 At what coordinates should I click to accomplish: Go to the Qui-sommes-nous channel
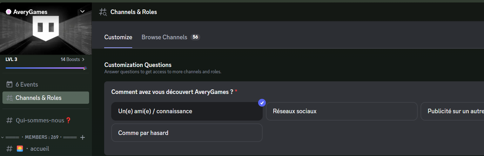(40, 120)
